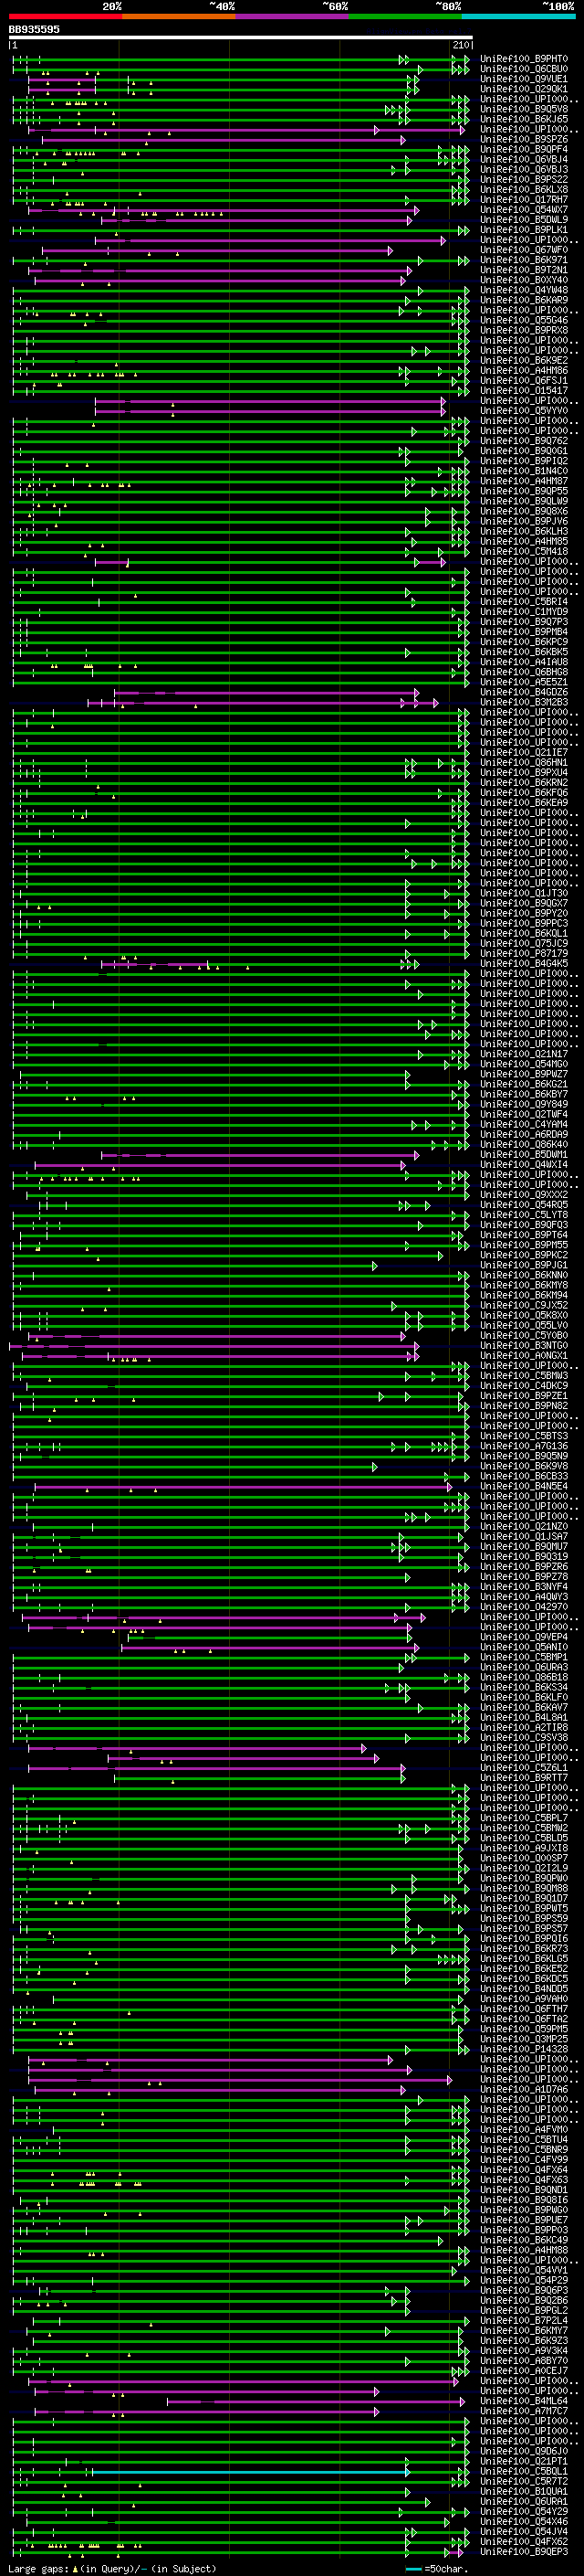The height and width of the screenshot is (2576, 584).
Task: Select the UniRef100_B9PM55 label
Action: pyautogui.click(x=524, y=1245)
